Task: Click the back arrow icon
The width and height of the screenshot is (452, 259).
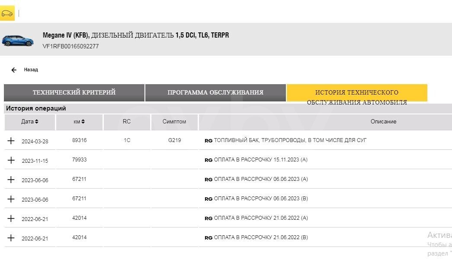Action: pos(14,70)
